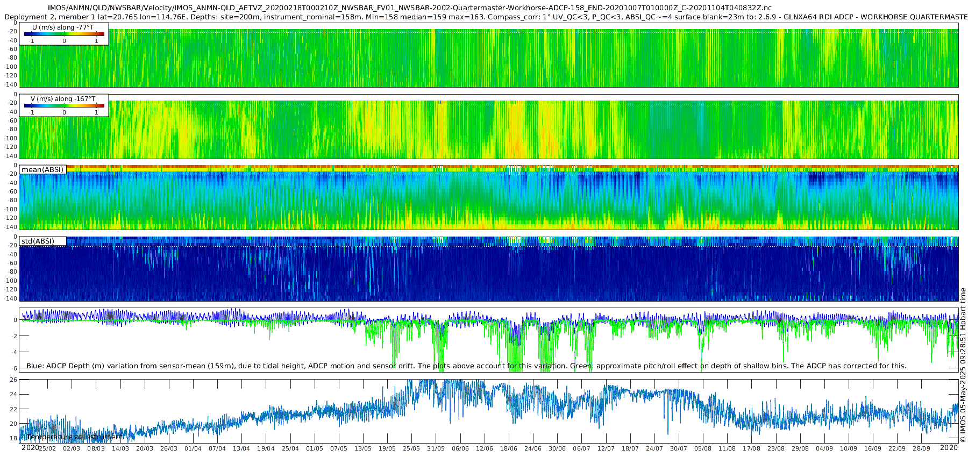Click the 07/05 date tick label

coord(339,448)
